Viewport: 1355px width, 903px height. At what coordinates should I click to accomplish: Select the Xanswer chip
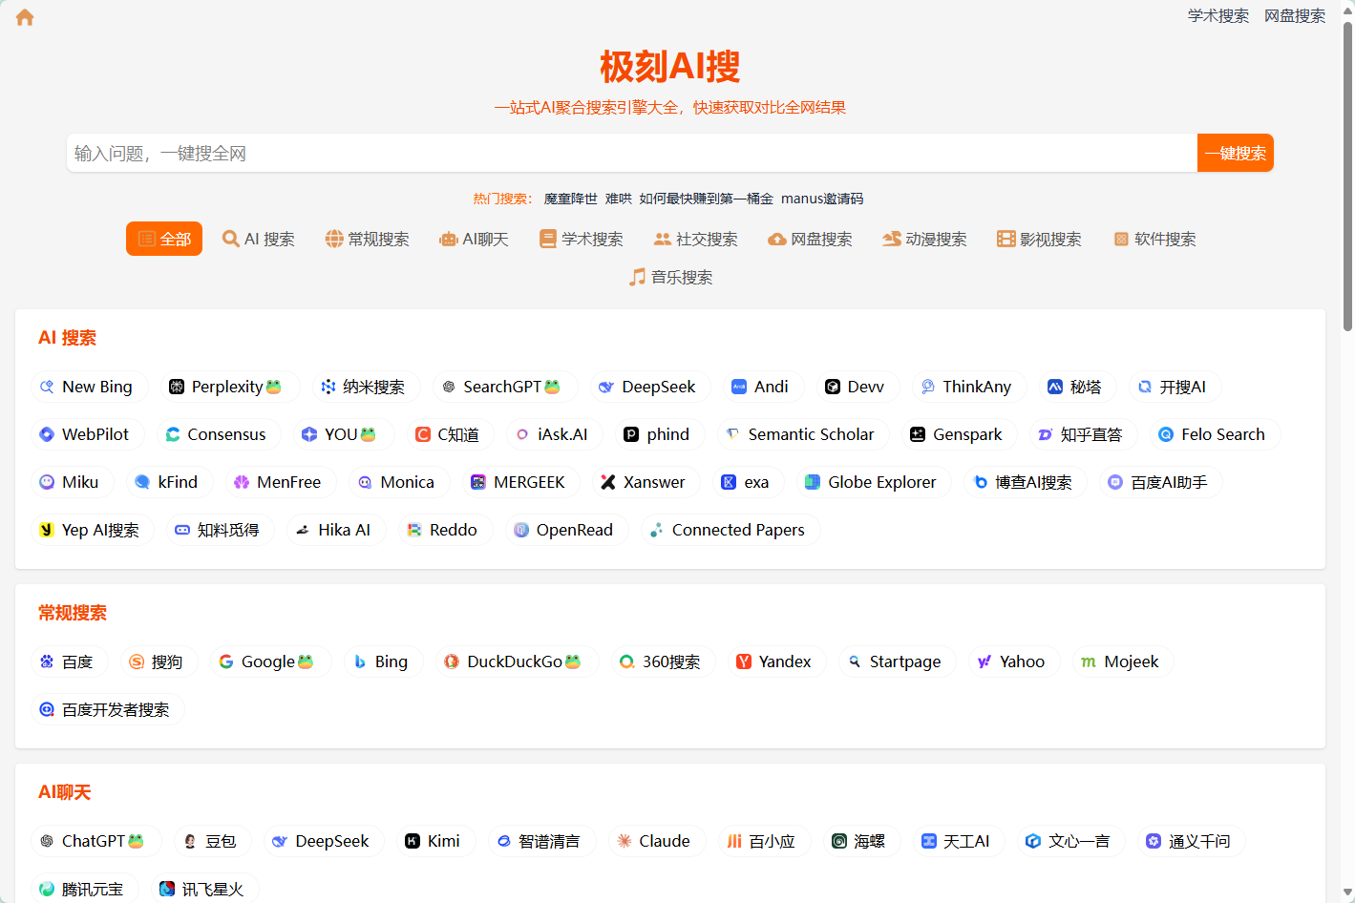[x=645, y=482]
